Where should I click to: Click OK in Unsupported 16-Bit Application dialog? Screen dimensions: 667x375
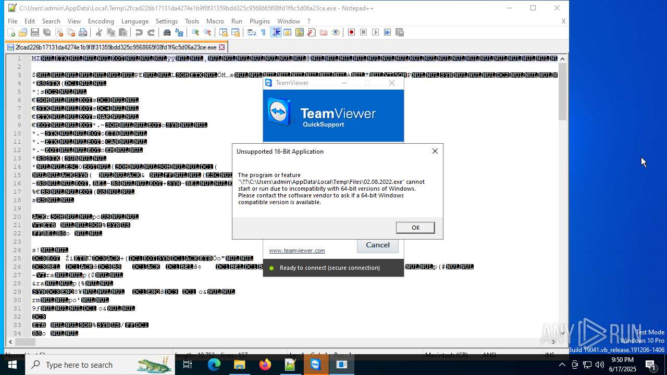click(x=415, y=228)
